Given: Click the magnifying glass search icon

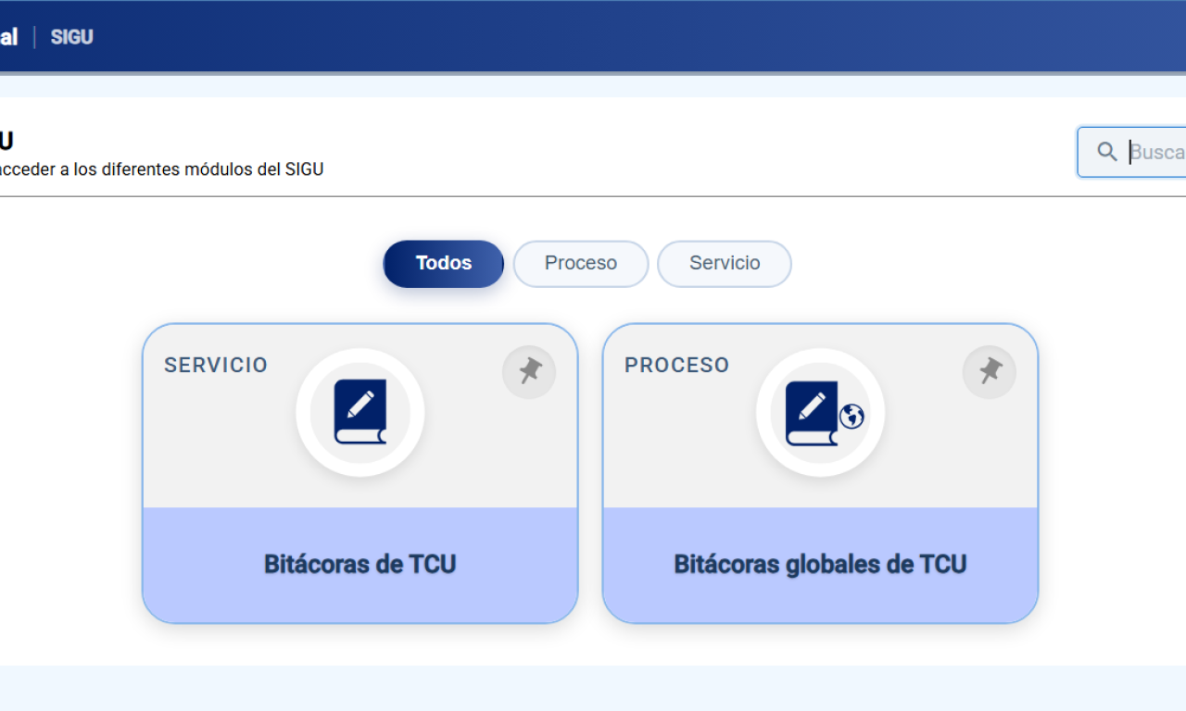Looking at the screenshot, I should coord(1106,152).
